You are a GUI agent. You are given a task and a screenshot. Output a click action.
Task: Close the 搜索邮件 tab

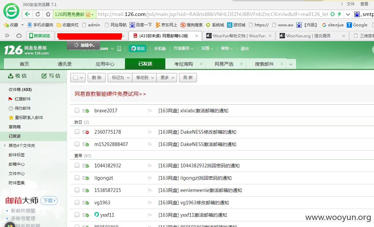[x=282, y=64]
